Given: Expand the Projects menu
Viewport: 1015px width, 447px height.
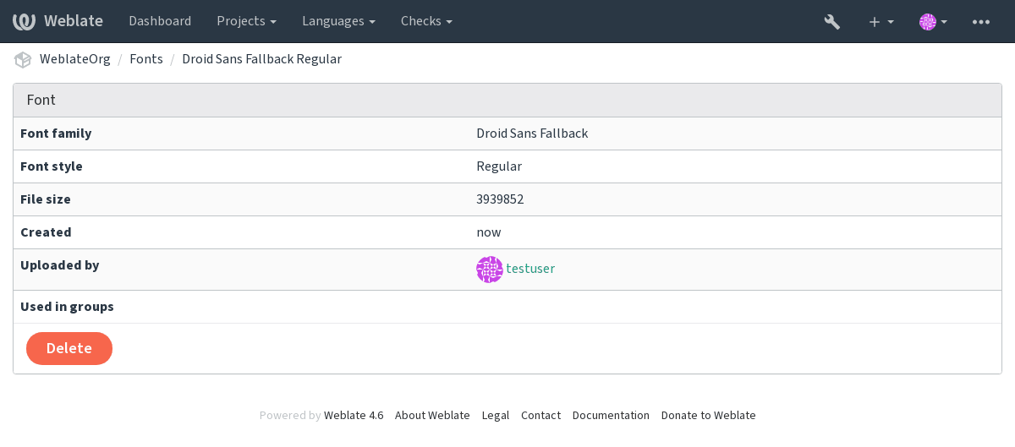Looking at the screenshot, I should point(246,21).
